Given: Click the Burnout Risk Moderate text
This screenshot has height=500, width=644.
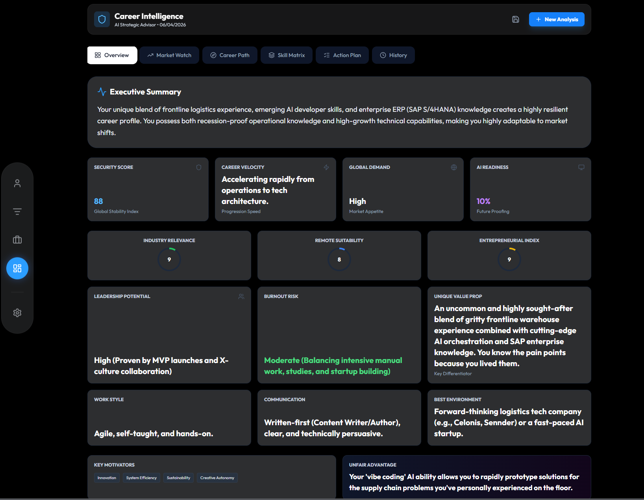Looking at the screenshot, I should [333, 366].
